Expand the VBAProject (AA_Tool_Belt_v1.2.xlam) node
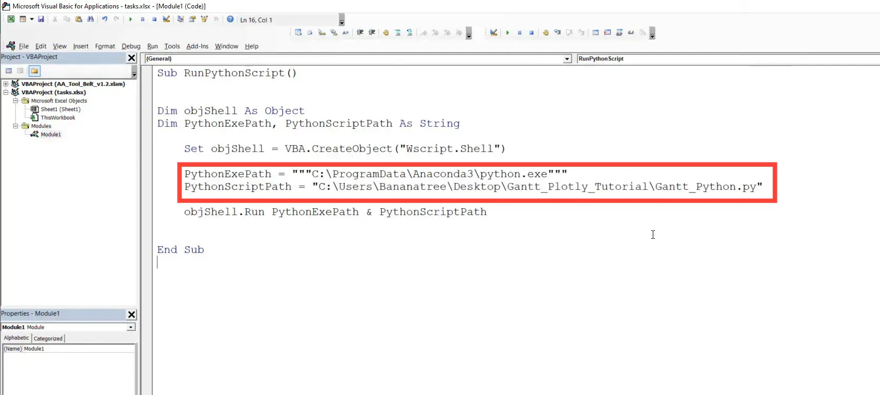 coord(6,84)
